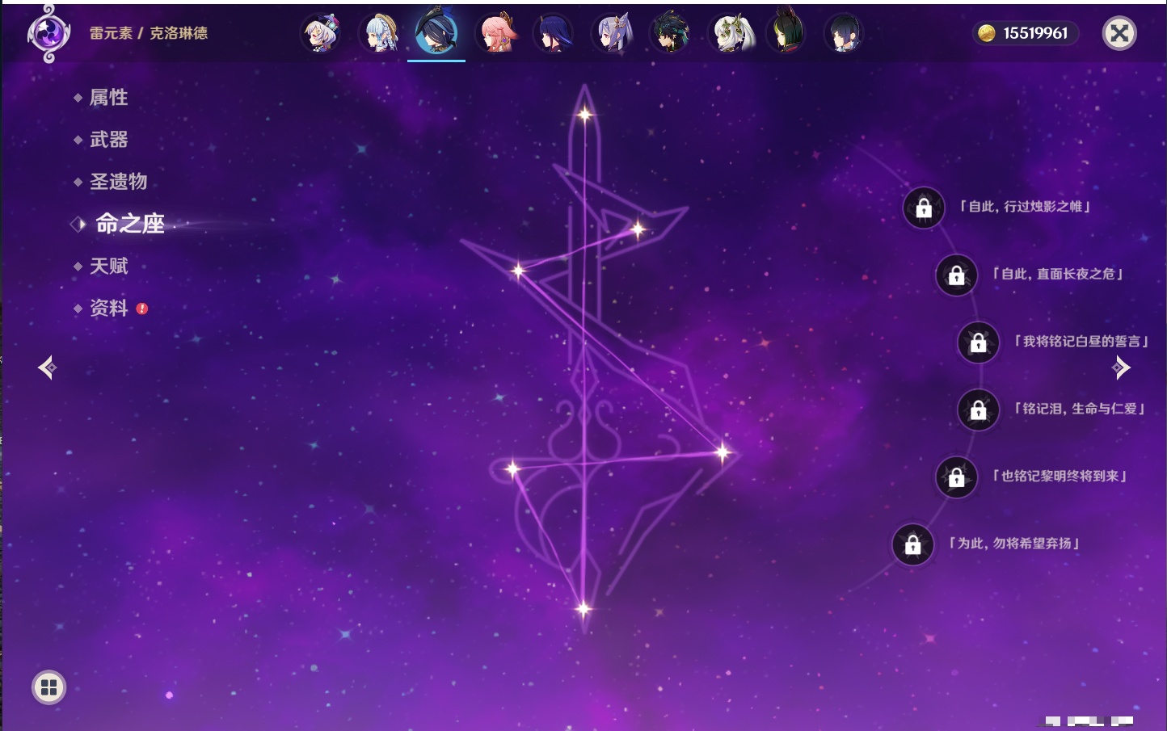1167x731 pixels.
Task: Select the black-and-green-haired avatar beside Nahida
Action: tap(786, 34)
